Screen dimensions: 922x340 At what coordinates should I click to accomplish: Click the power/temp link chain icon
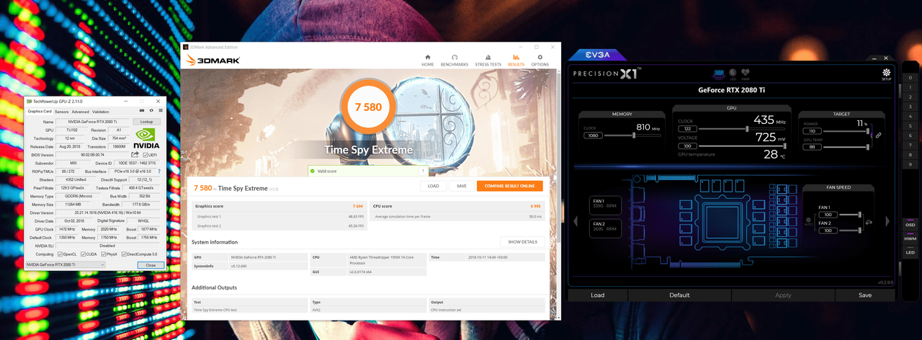tap(878, 135)
